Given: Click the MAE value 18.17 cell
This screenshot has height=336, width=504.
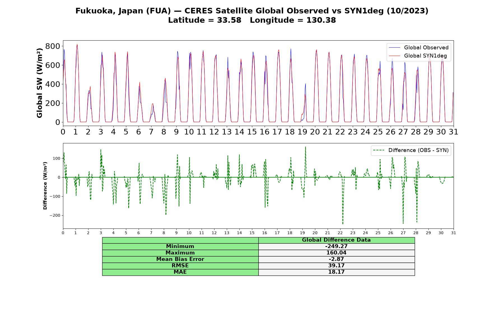Looking at the screenshot, I should (x=337, y=272).
